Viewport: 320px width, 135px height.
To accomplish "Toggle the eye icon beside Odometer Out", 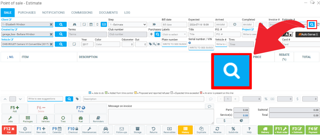I will (158, 45).
